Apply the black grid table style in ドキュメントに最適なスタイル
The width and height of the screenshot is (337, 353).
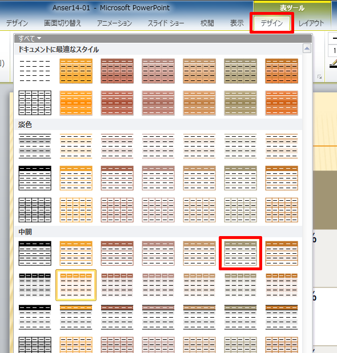35,103
